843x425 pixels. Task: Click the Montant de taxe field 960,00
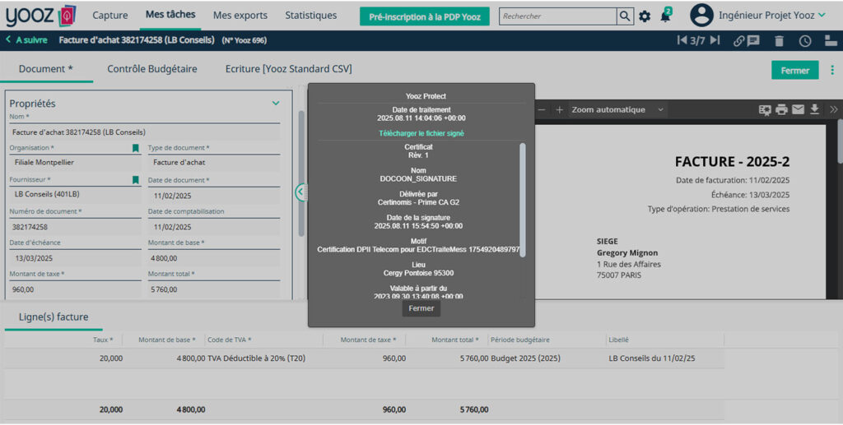75,289
